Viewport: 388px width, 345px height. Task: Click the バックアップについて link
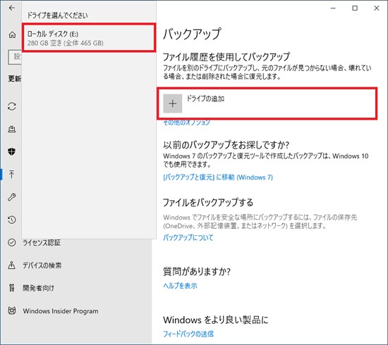coord(188,237)
